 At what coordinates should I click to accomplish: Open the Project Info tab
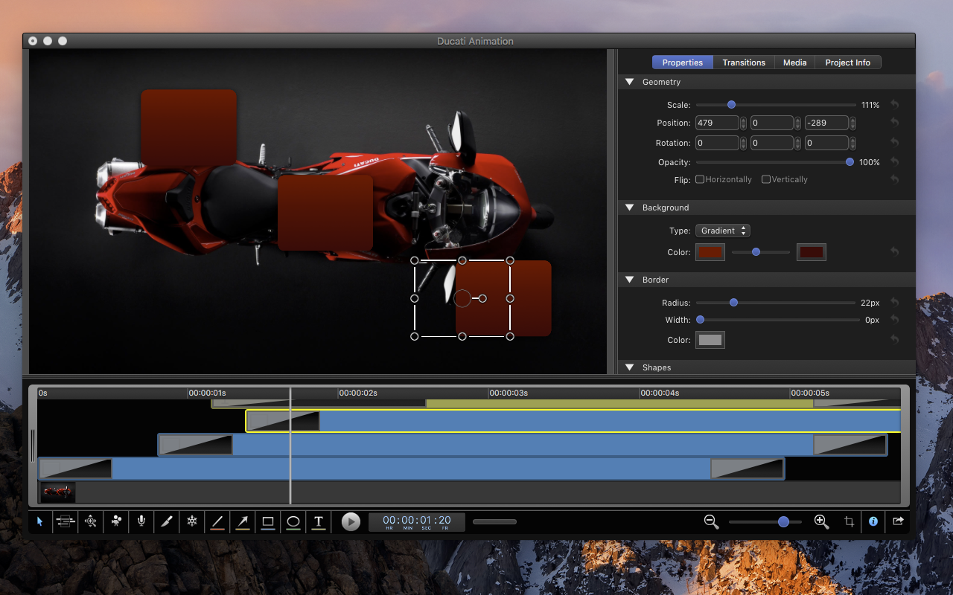pos(847,62)
